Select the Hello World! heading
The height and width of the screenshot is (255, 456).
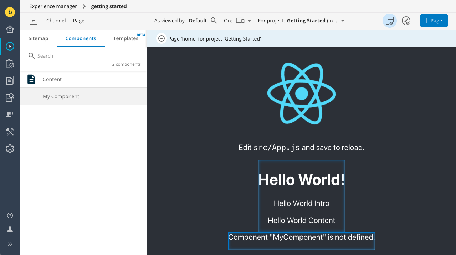(302, 180)
